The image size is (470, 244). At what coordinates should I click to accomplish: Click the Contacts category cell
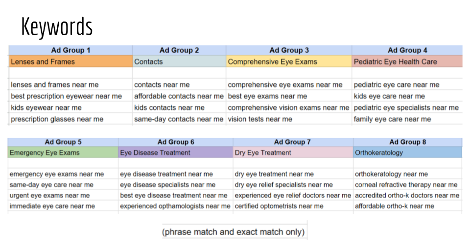(x=179, y=62)
